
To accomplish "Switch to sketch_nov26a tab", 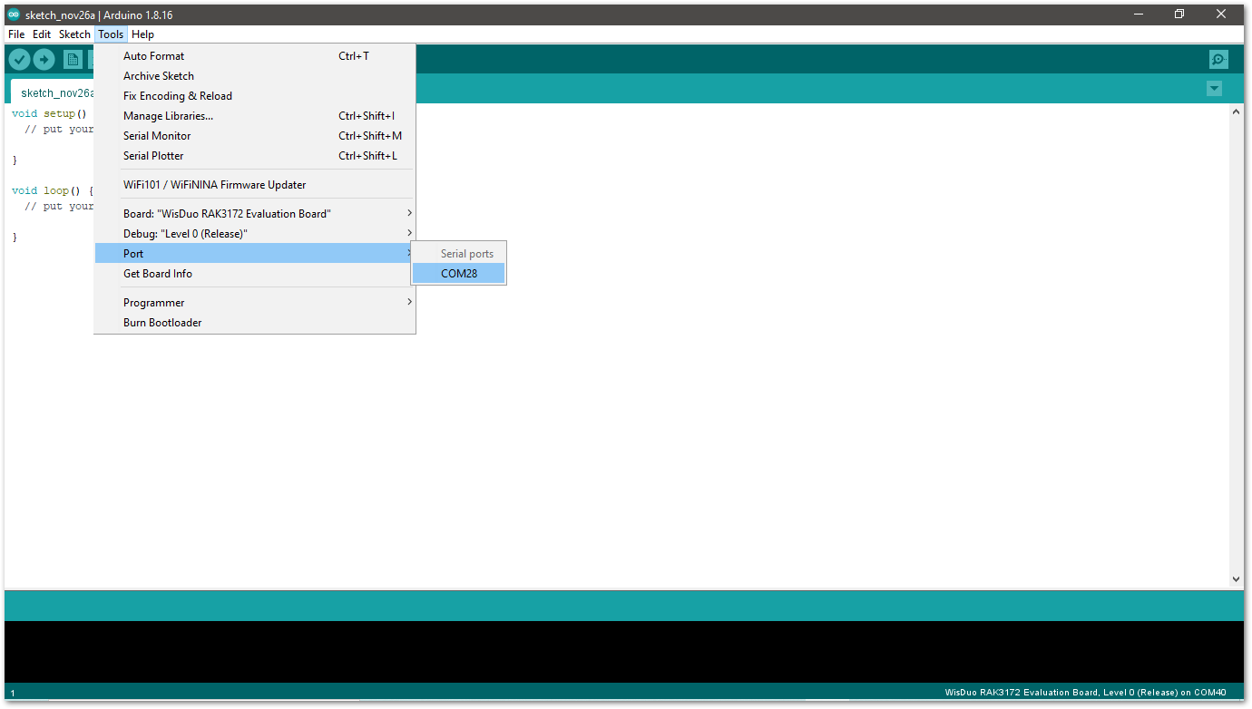I will [x=53, y=92].
